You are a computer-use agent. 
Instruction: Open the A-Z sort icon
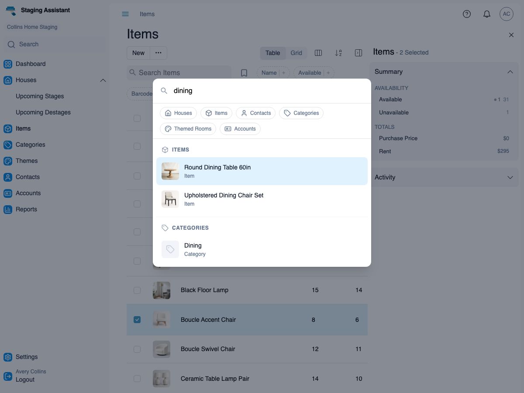tap(338, 53)
